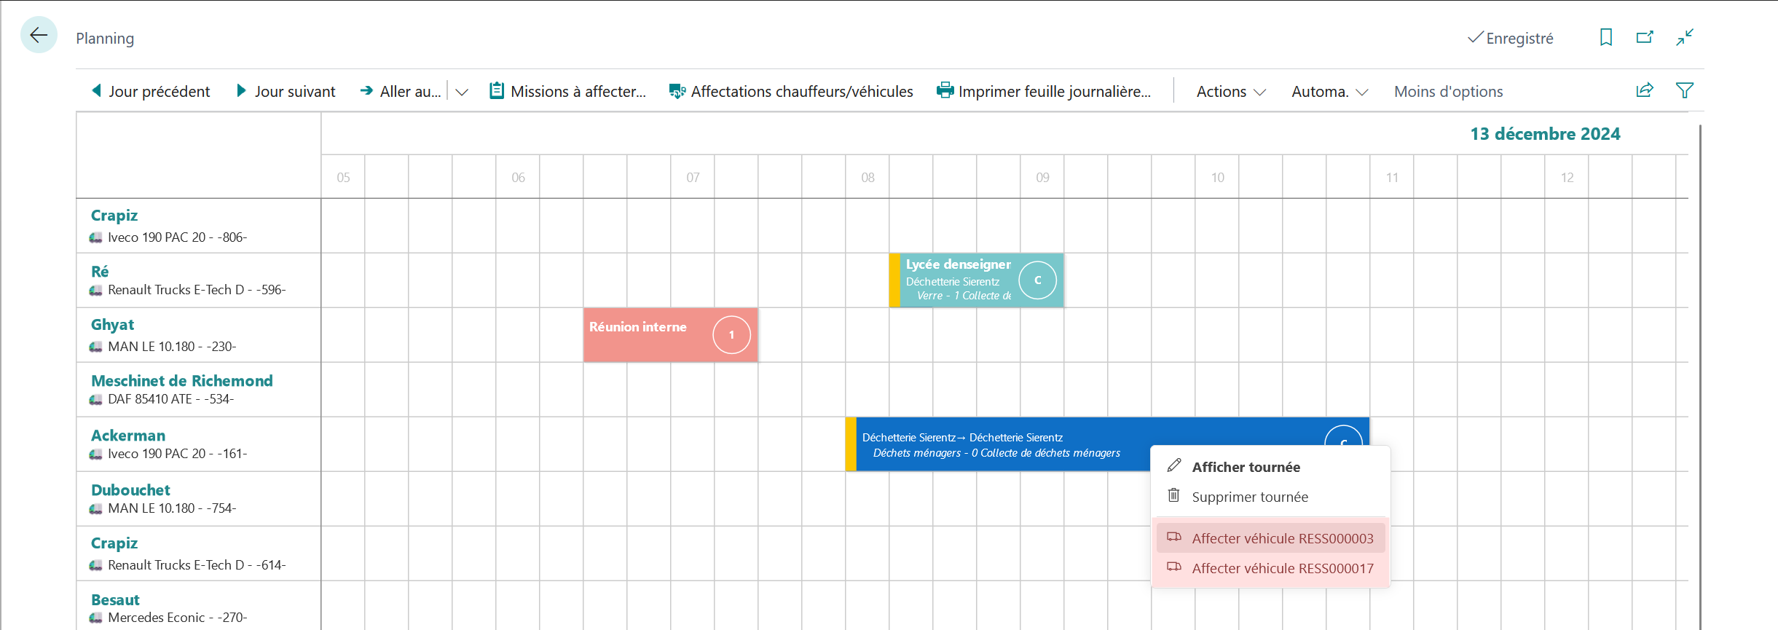
Task: Click the back arrow button
Action: click(39, 35)
